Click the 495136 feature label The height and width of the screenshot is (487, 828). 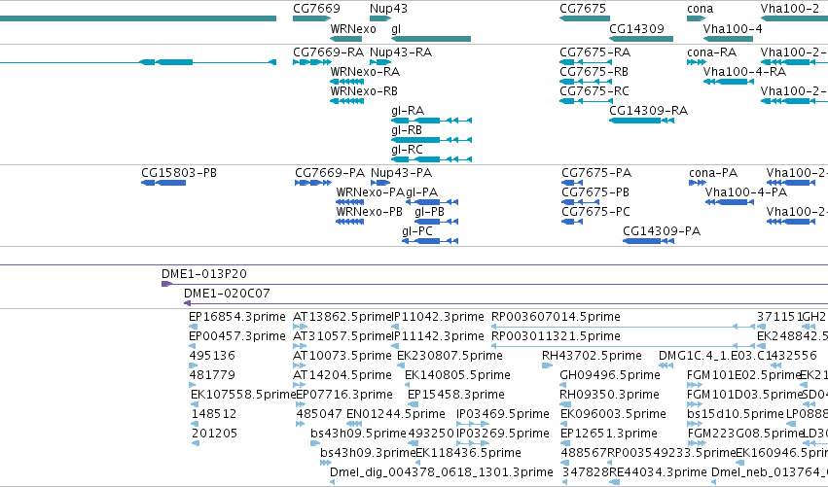(212, 356)
